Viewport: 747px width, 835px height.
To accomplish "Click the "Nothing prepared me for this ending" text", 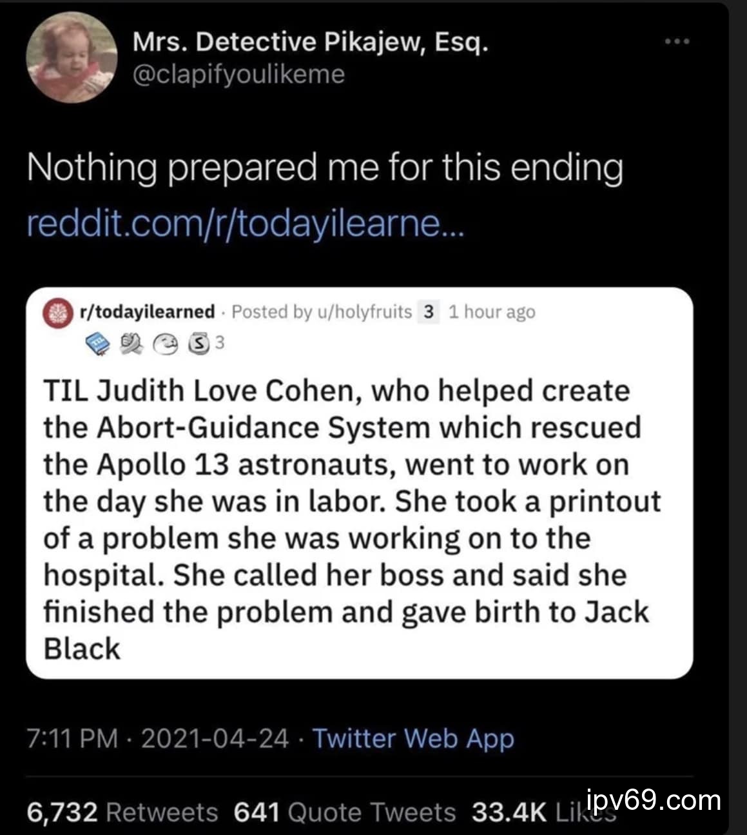I will 325,168.
